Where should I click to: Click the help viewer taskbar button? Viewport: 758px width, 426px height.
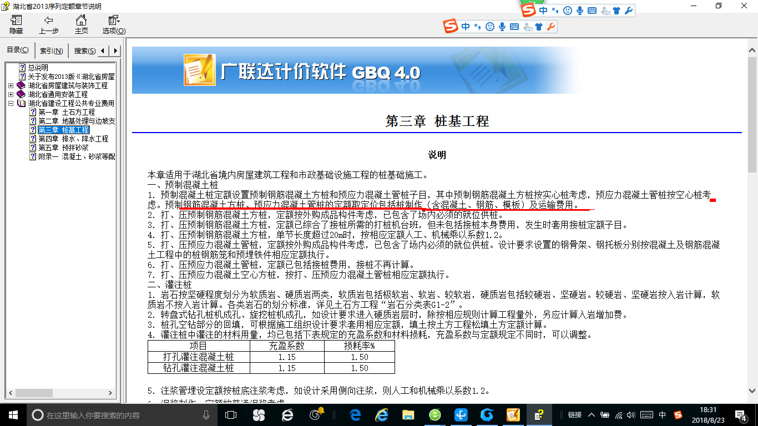(538, 414)
